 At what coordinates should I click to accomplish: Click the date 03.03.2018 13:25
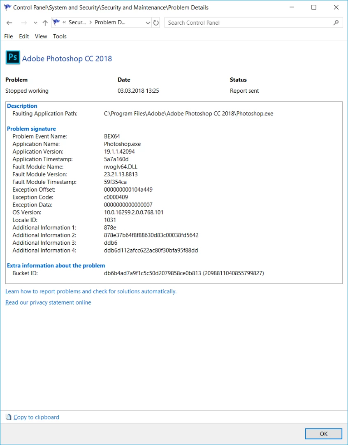pos(138,91)
